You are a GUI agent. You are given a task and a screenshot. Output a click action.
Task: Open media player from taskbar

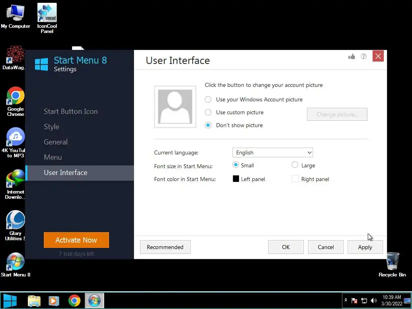coord(54,301)
